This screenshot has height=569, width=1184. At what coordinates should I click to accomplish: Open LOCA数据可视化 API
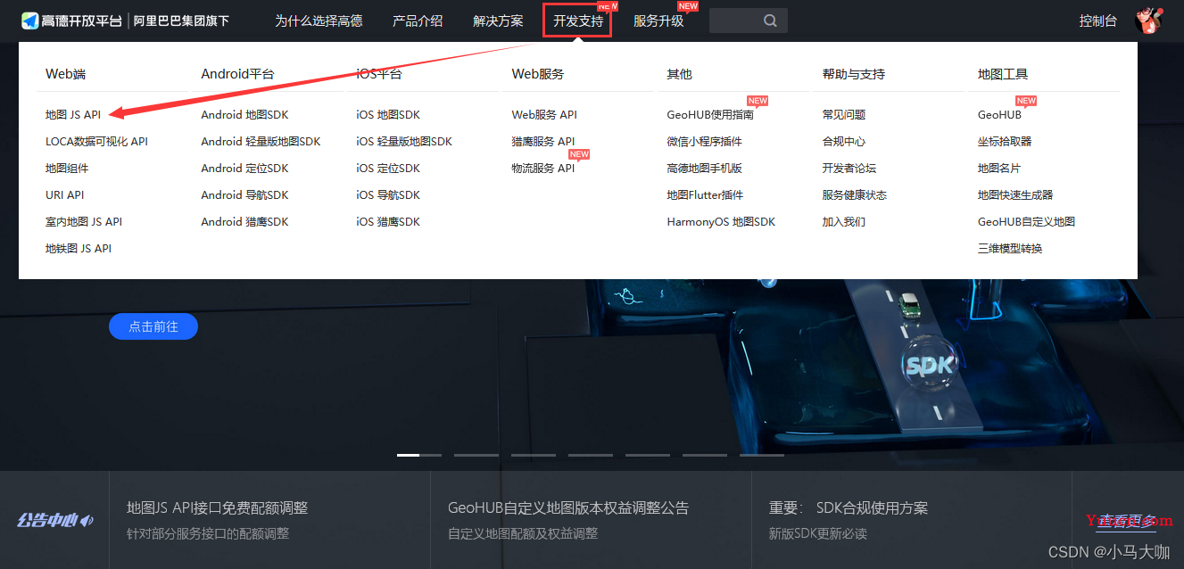pos(96,141)
